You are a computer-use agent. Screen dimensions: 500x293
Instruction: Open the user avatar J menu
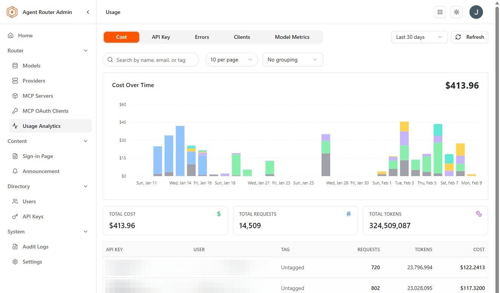click(x=476, y=12)
